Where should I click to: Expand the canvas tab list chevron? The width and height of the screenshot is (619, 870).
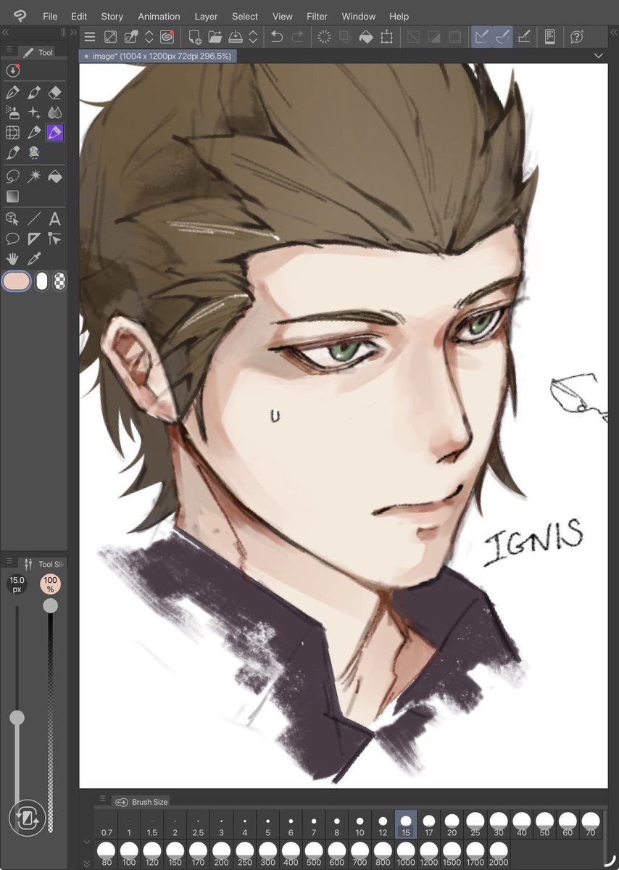(x=599, y=56)
